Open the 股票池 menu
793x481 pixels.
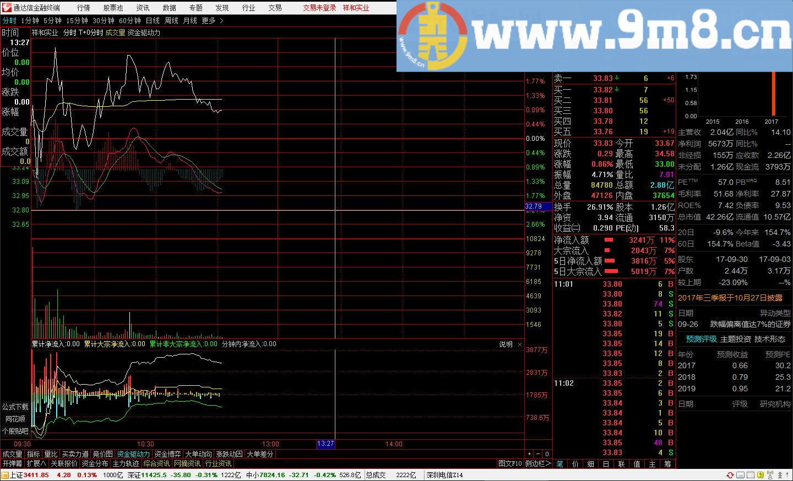pyautogui.click(x=113, y=8)
